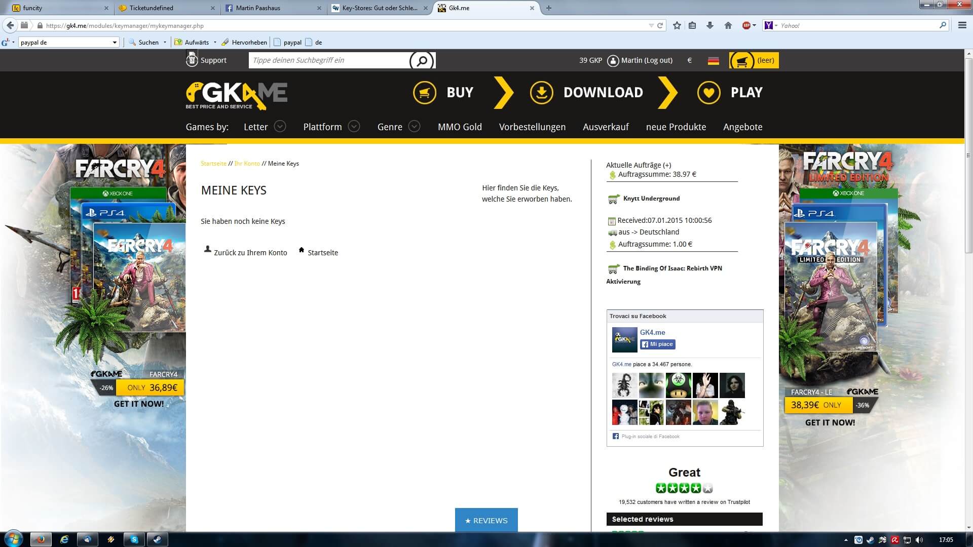Screen dimensions: 973x547
Task: Click the Aufwärts toolbar button
Action: click(x=192, y=43)
